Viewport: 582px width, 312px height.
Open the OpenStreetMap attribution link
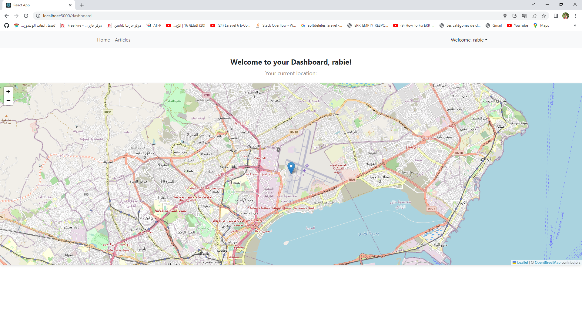point(547,263)
